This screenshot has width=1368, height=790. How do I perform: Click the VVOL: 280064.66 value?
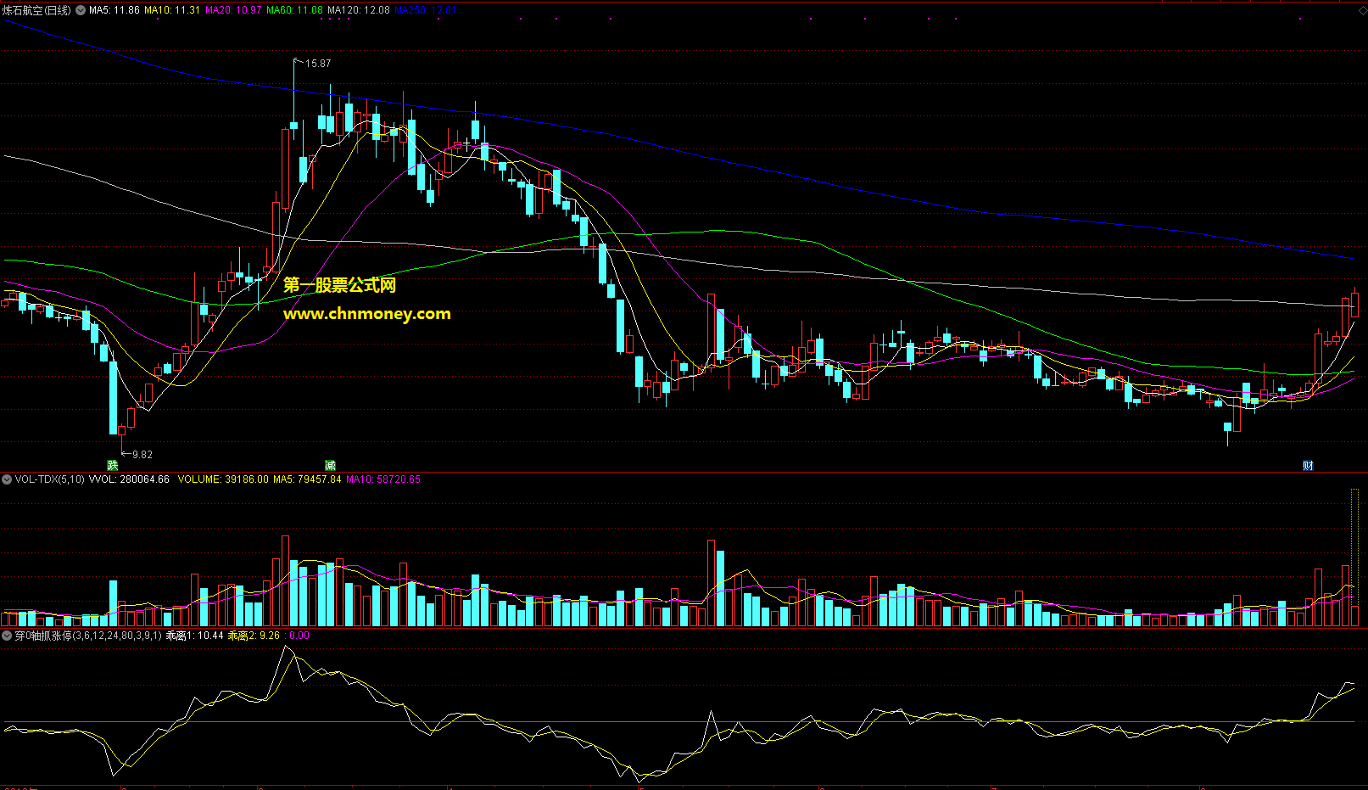click(129, 479)
